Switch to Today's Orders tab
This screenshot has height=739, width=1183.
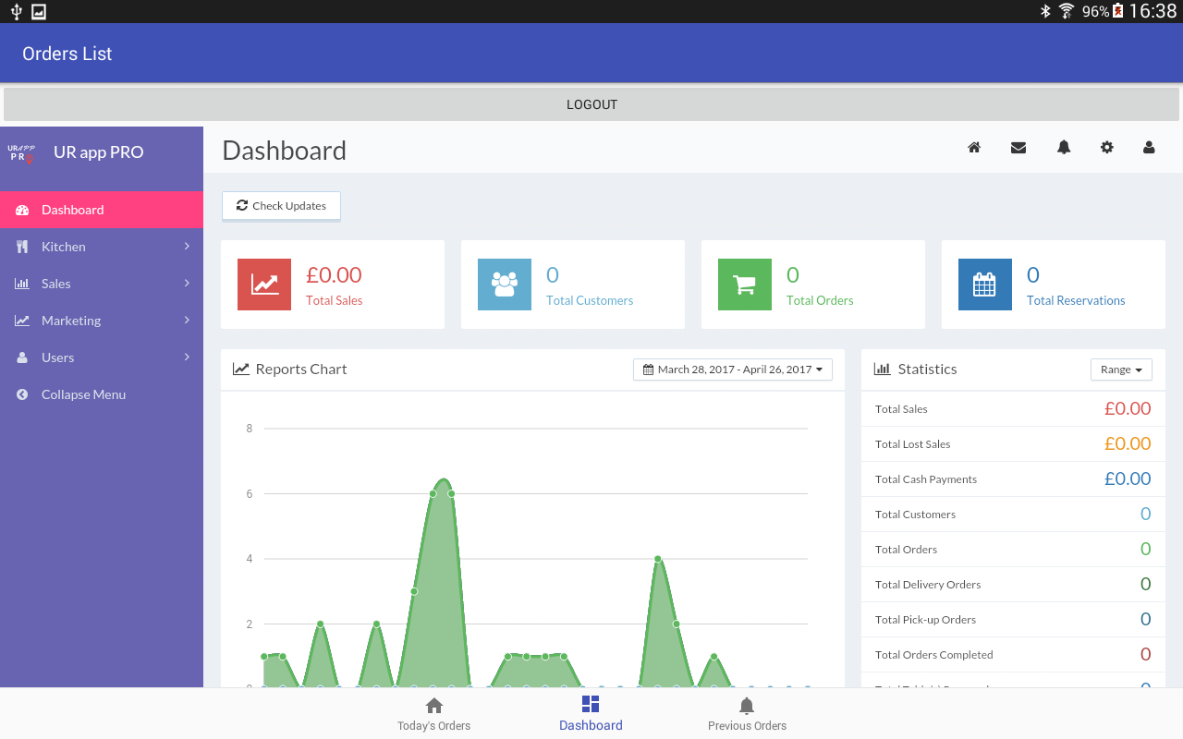click(x=434, y=714)
